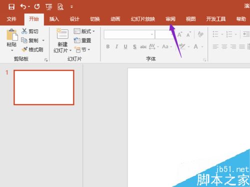Toggle Underline formatting

click(125, 47)
